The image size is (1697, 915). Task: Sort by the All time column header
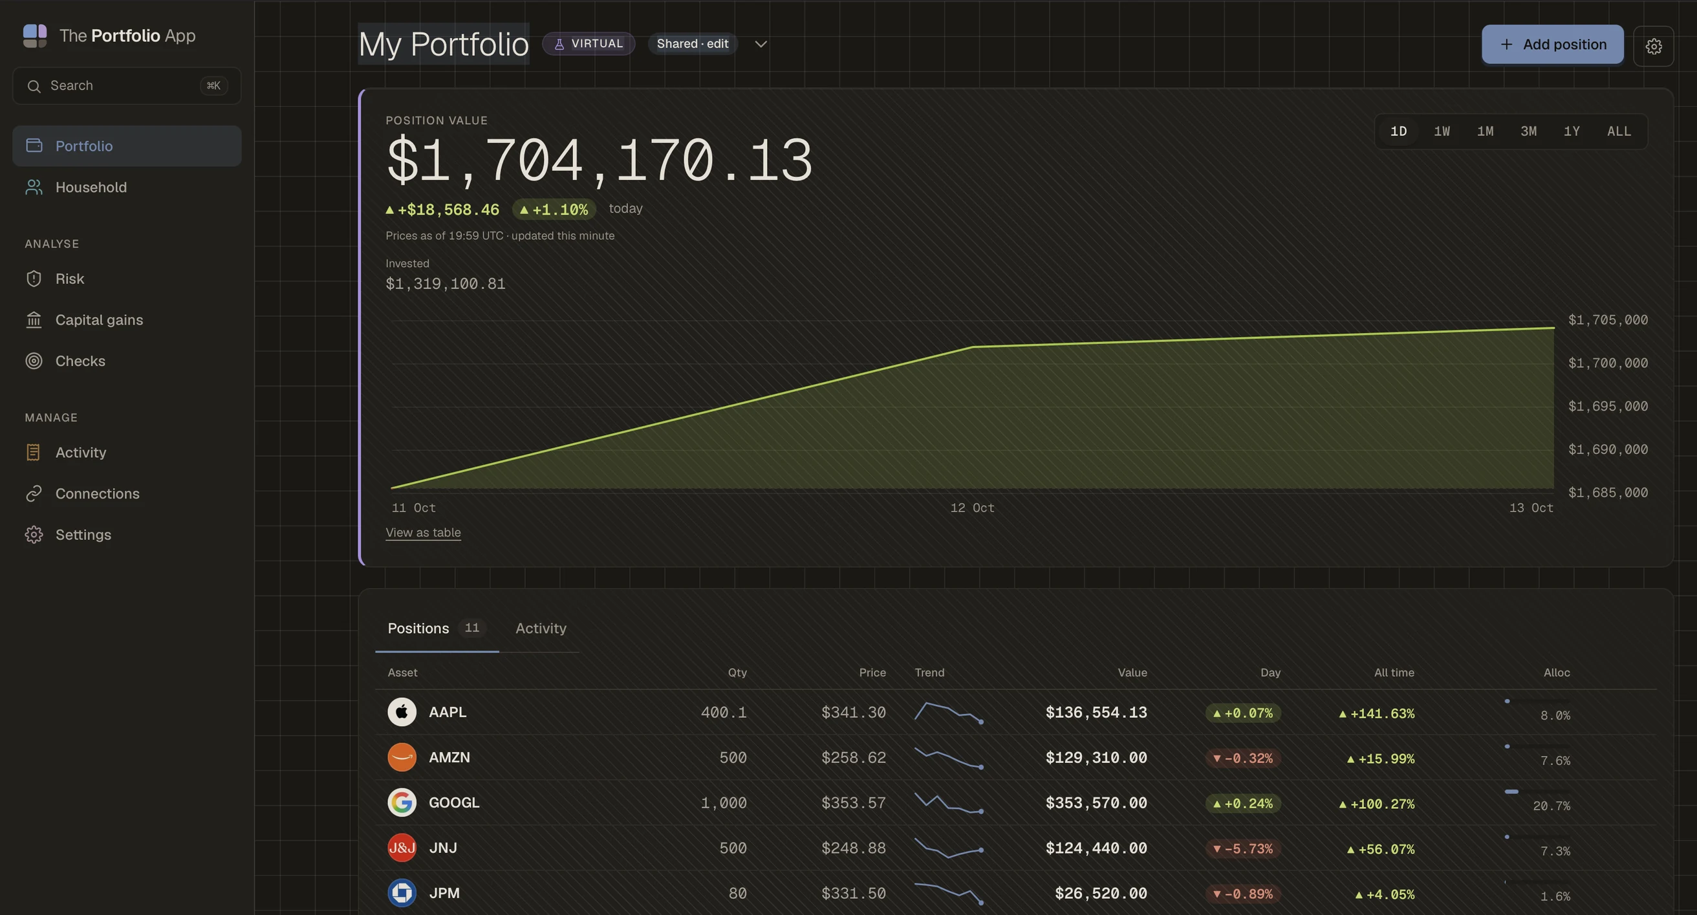[1394, 673]
